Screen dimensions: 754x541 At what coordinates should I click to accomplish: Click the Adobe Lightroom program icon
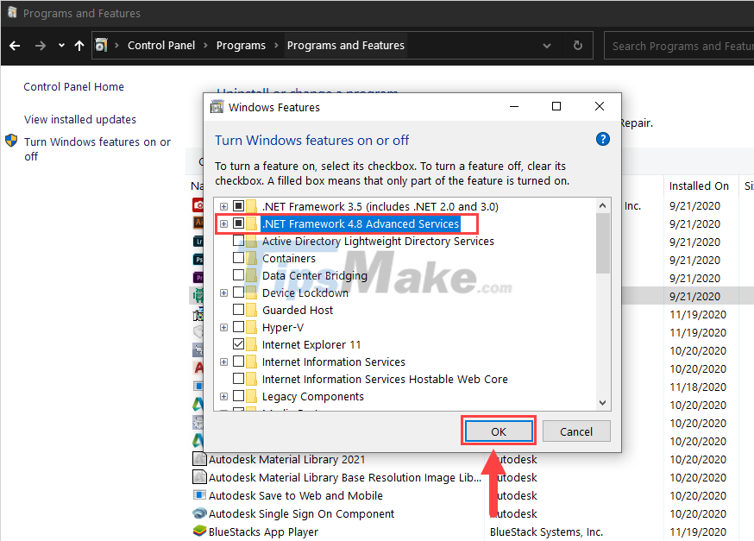pos(199,242)
